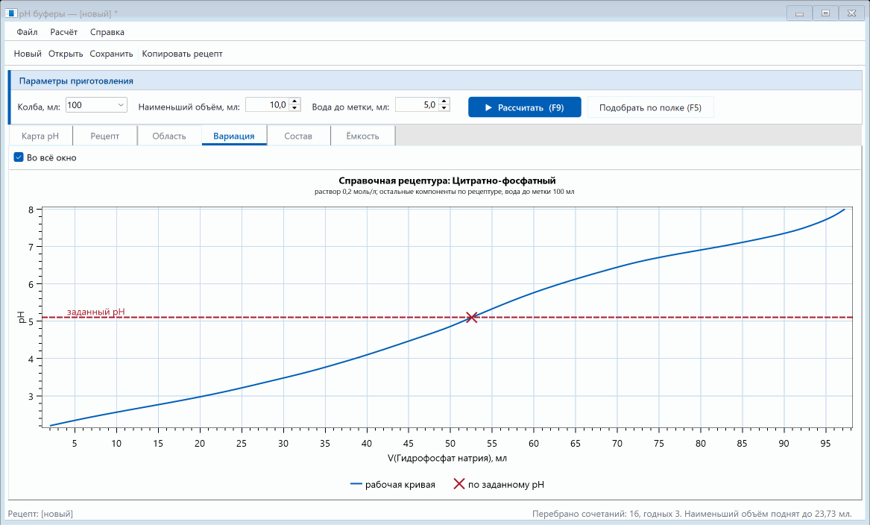Expand the Колба, мл dropdown
The image size is (870, 525).
pos(97,105)
